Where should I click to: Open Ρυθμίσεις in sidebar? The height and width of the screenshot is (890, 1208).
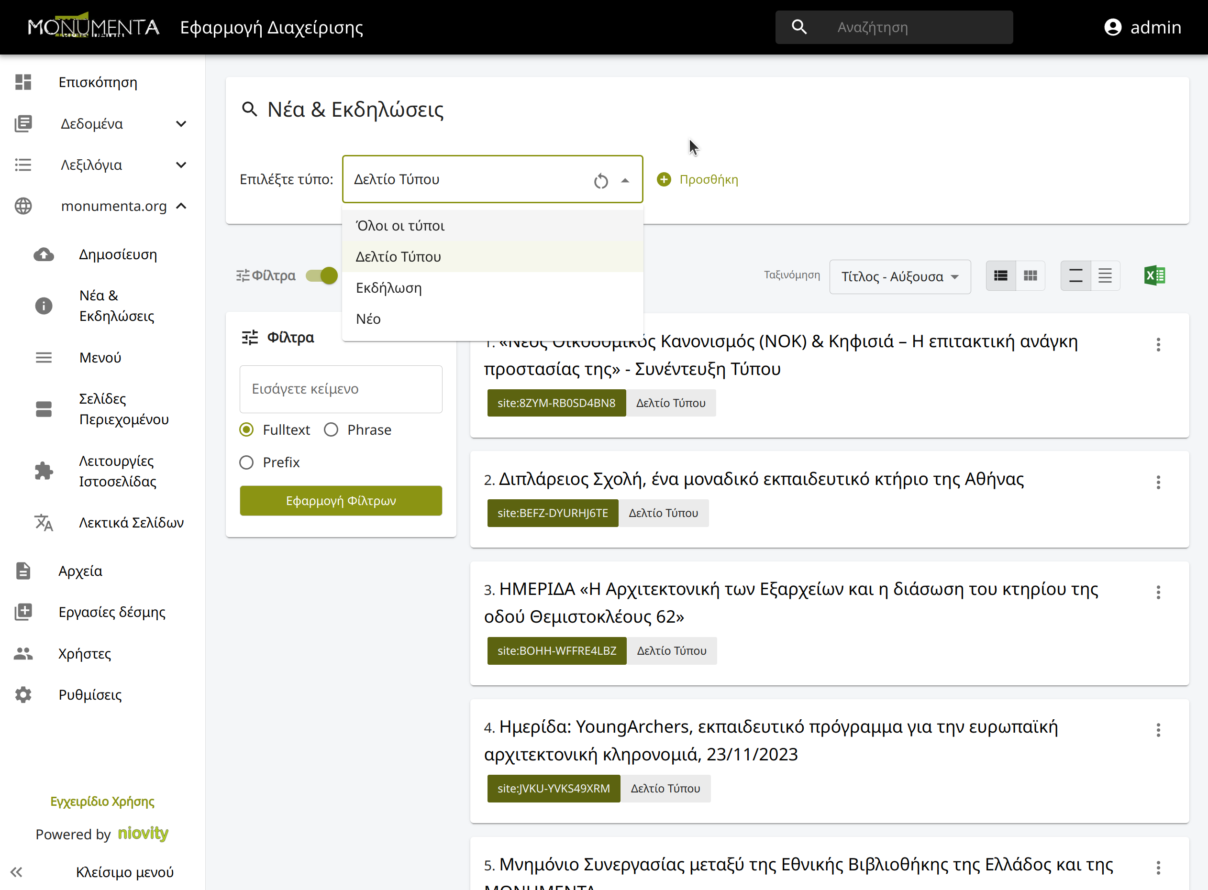point(90,694)
